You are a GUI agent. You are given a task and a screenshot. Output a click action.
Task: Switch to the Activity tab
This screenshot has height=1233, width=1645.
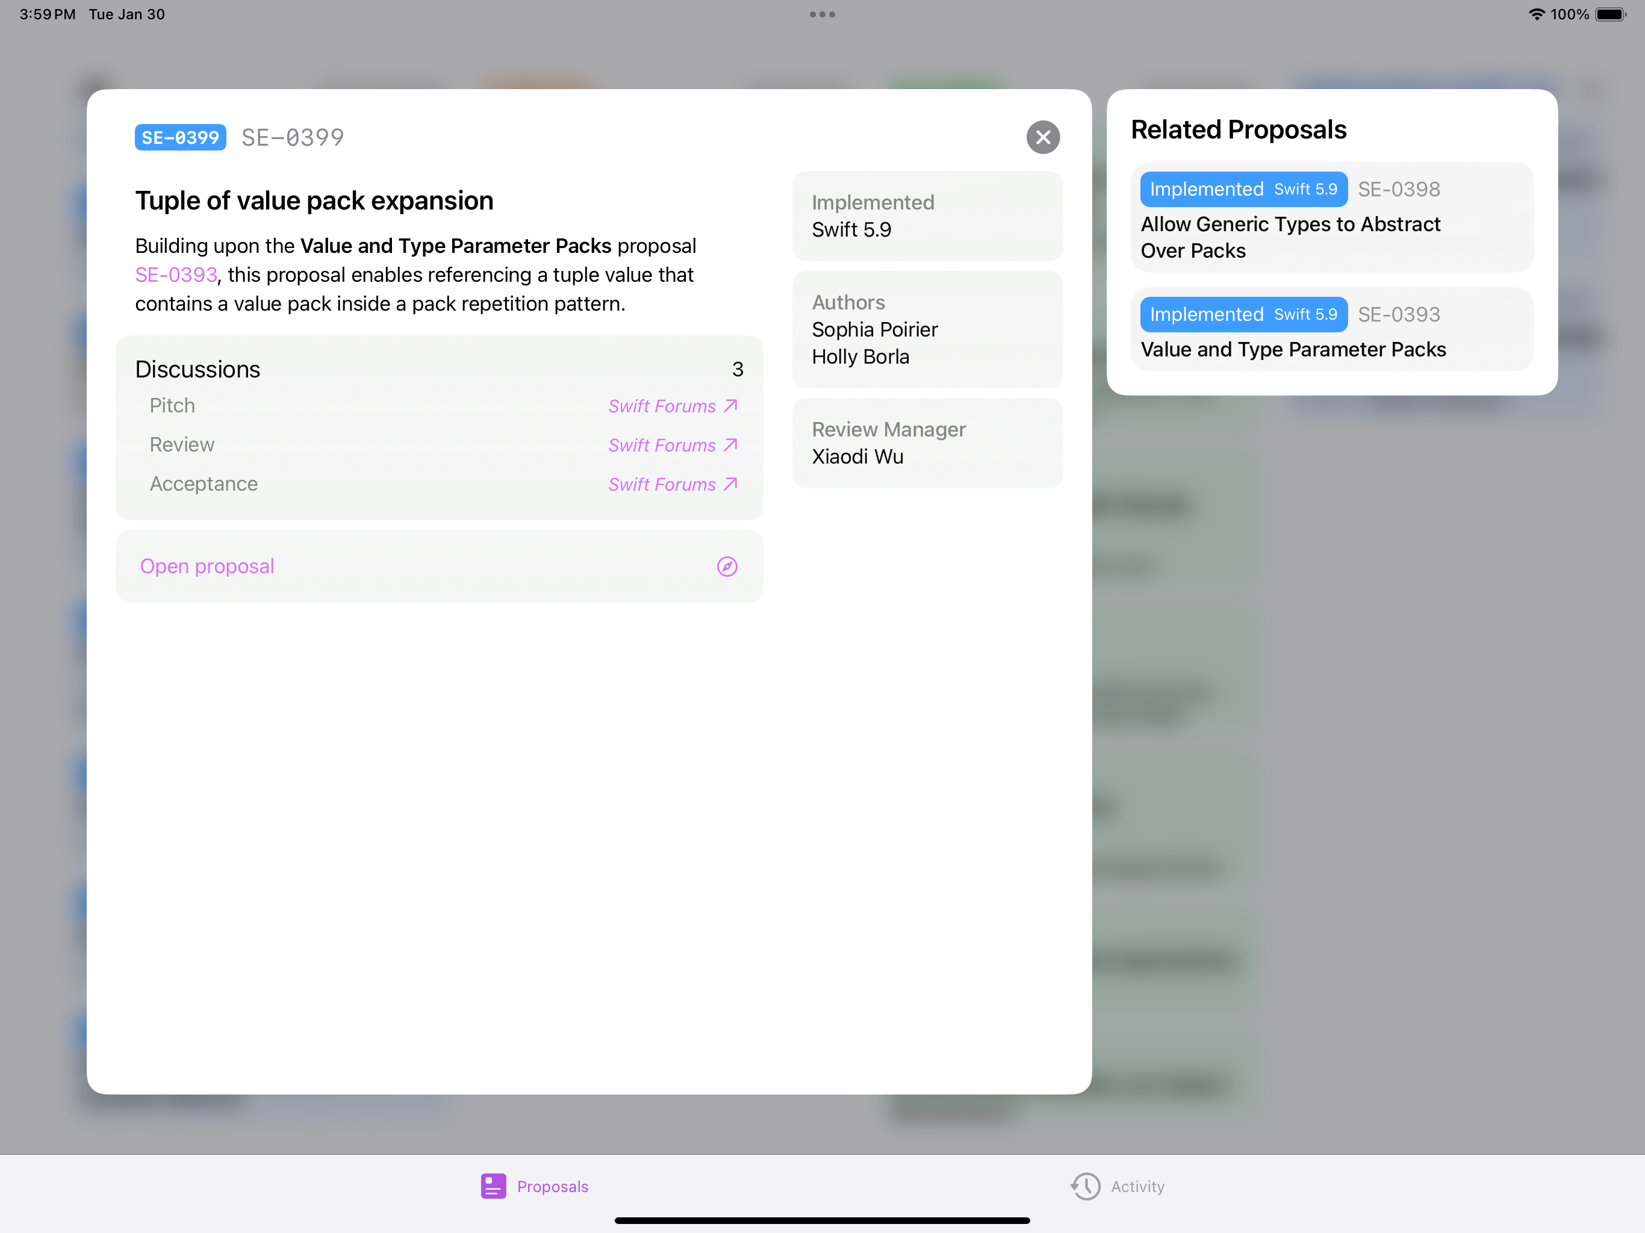[1117, 1186]
